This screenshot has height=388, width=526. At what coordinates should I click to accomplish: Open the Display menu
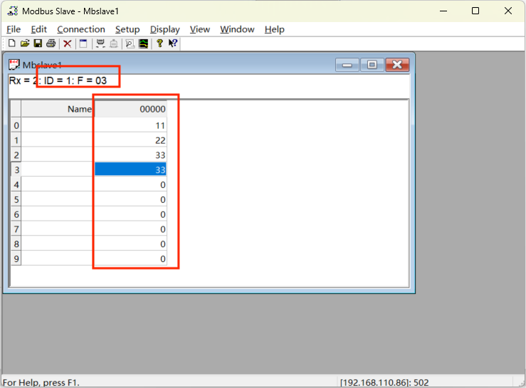[164, 29]
